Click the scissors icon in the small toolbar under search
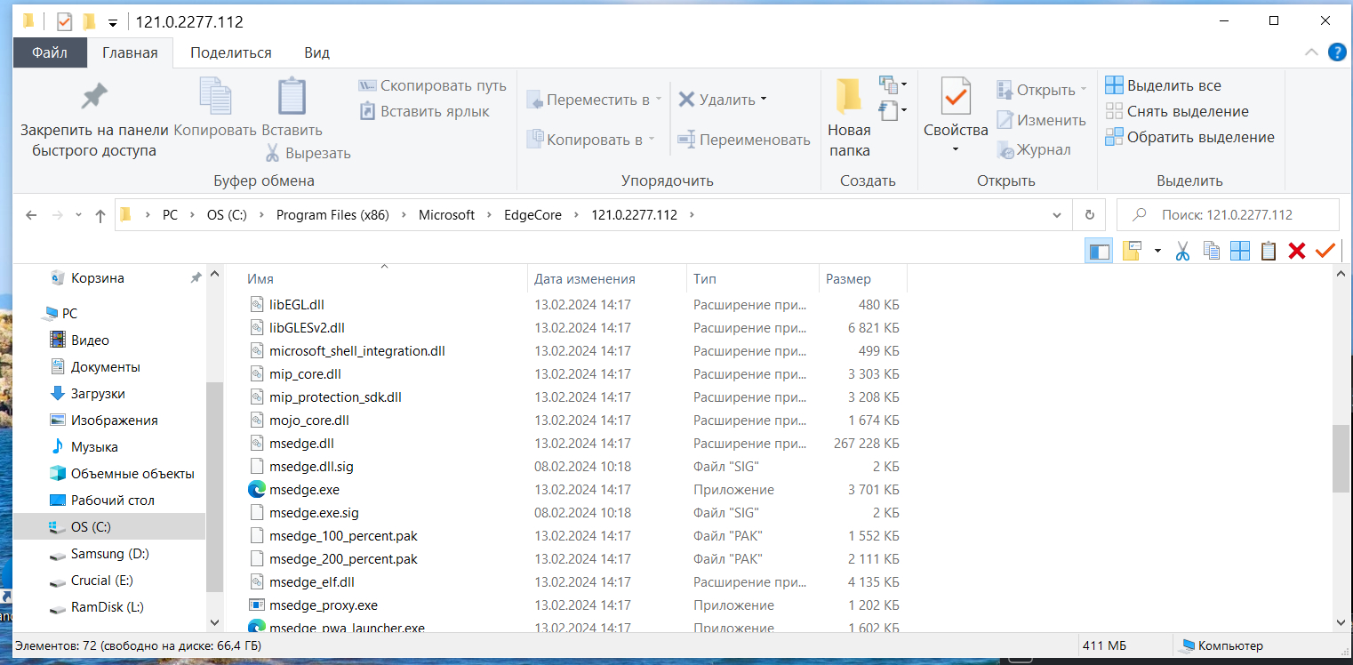Image resolution: width=1353 pixels, height=665 pixels. pyautogui.click(x=1182, y=251)
